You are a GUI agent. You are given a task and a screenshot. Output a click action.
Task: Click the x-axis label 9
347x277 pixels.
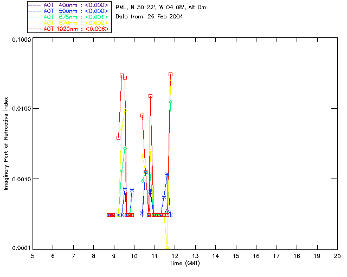[114, 256]
